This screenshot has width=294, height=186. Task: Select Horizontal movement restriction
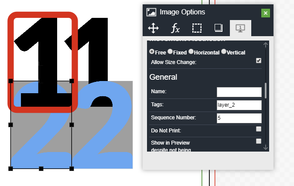191,51
